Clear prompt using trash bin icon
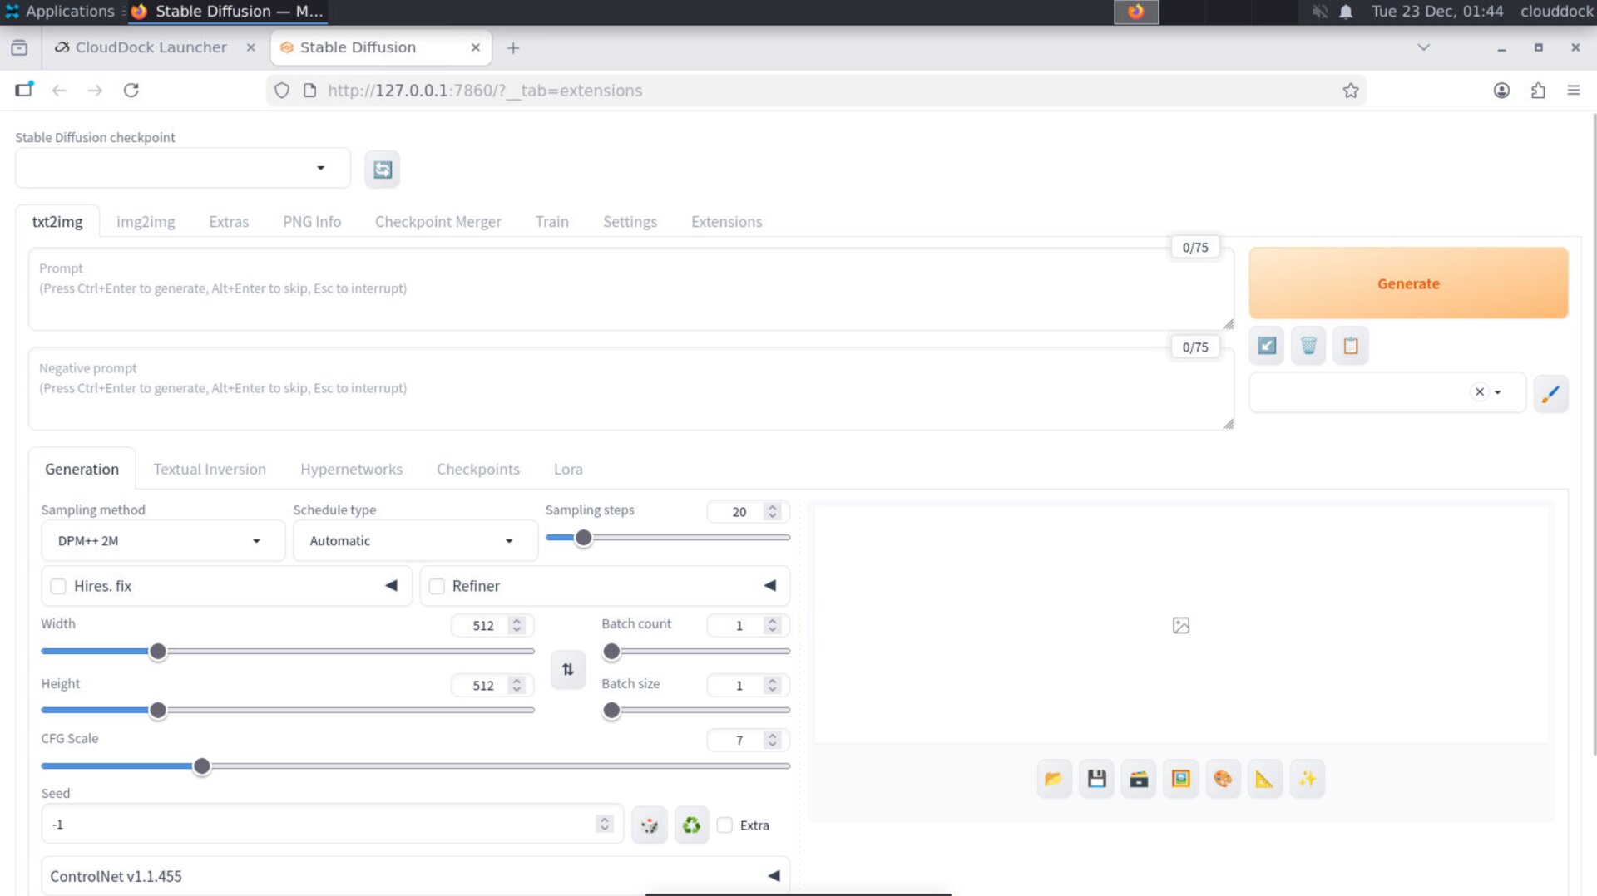The height and width of the screenshot is (896, 1597). [1308, 345]
